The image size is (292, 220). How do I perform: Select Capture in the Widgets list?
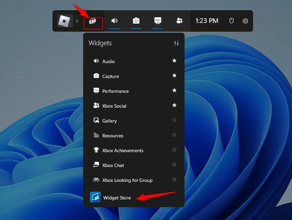point(134,76)
